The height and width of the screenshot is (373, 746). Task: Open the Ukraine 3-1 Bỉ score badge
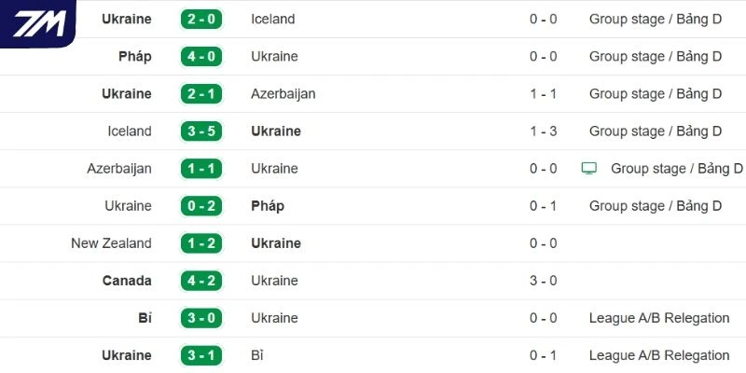[x=201, y=355]
